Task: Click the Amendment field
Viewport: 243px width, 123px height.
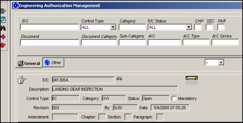Action: 65,117
